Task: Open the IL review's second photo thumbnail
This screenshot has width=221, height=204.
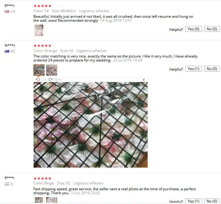Action: pos(52,200)
